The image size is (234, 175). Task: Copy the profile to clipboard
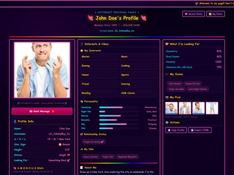pyautogui.click(x=176, y=130)
